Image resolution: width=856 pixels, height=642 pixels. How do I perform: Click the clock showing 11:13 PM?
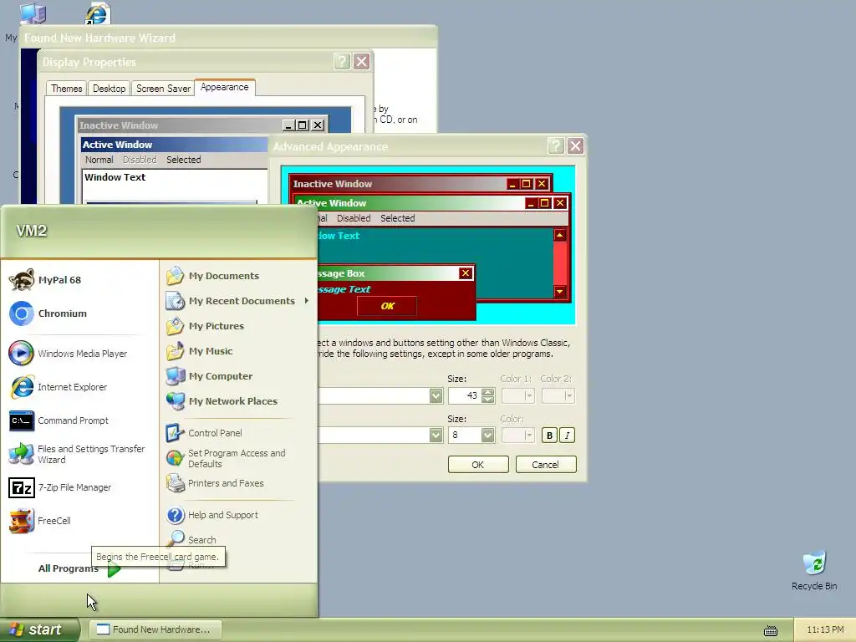825,630
